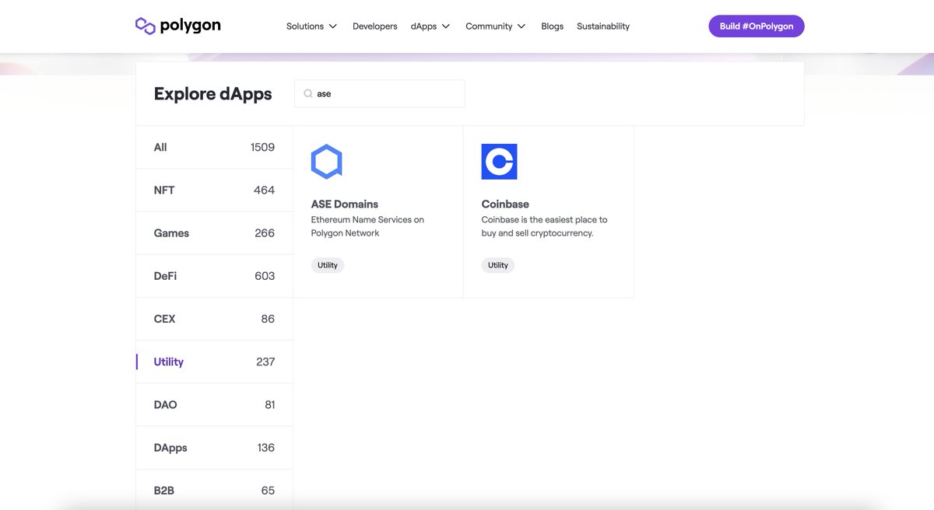Image resolution: width=934 pixels, height=510 pixels.
Task: Select the B2B category
Action: pos(214,491)
